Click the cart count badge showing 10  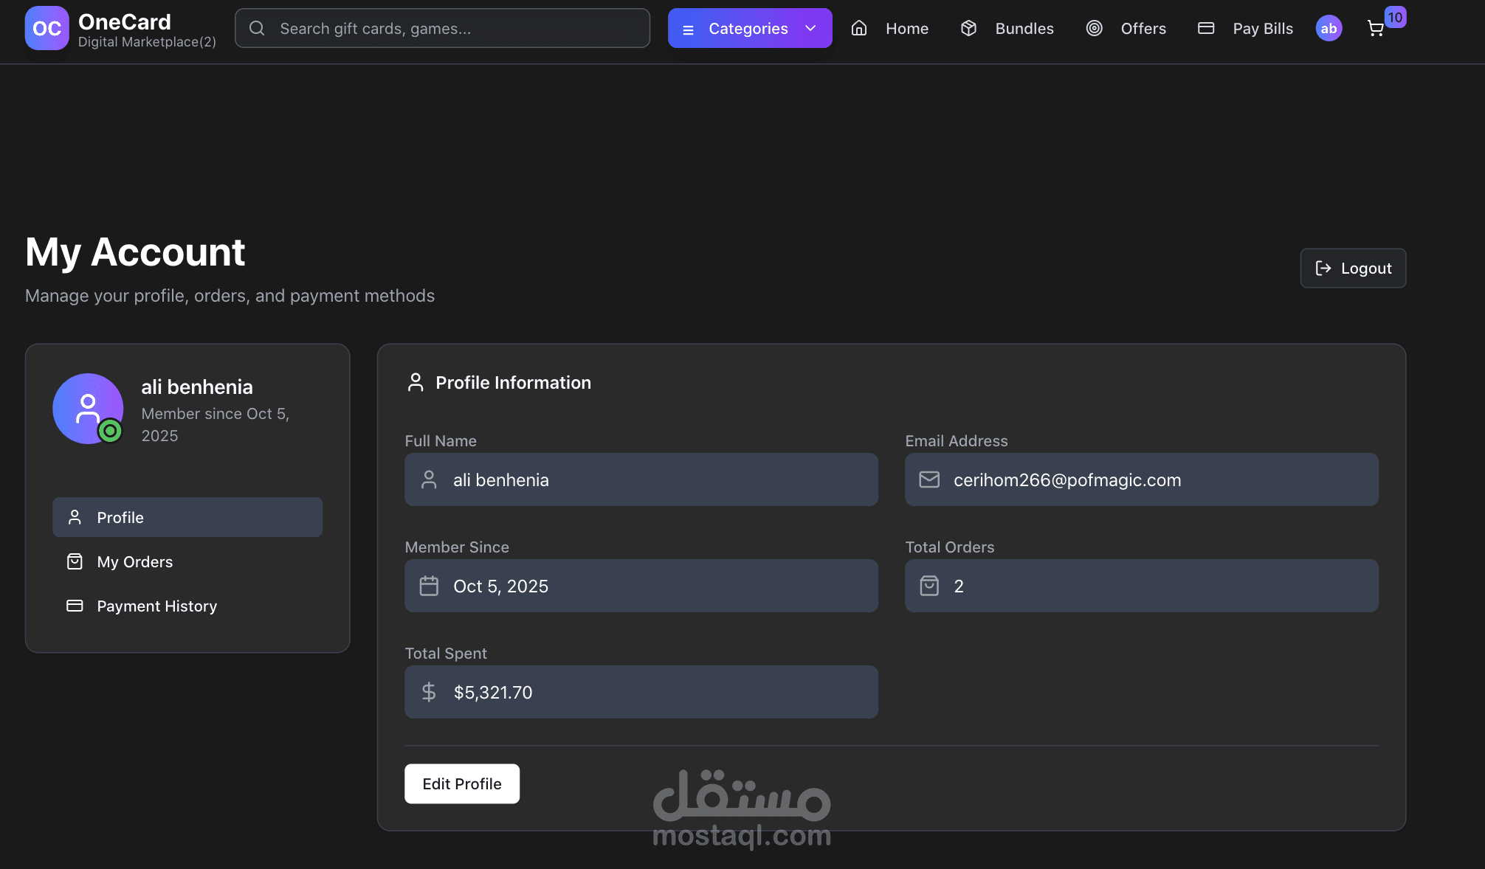1395,17
